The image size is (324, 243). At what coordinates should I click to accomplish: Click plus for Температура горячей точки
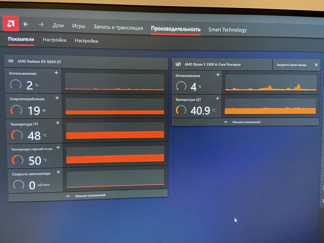pyautogui.click(x=58, y=148)
